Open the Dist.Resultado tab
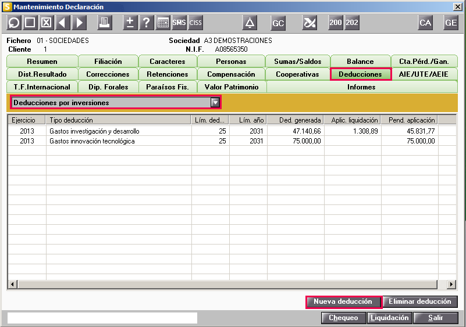Viewport: 466px width, 327px height. click(42, 74)
